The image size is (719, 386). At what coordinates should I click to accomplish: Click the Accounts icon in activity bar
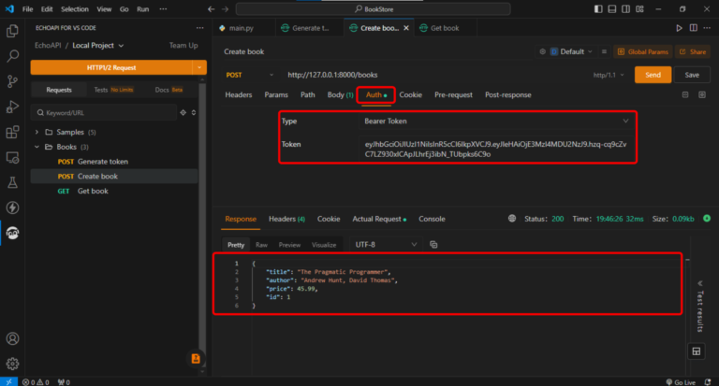click(13, 339)
